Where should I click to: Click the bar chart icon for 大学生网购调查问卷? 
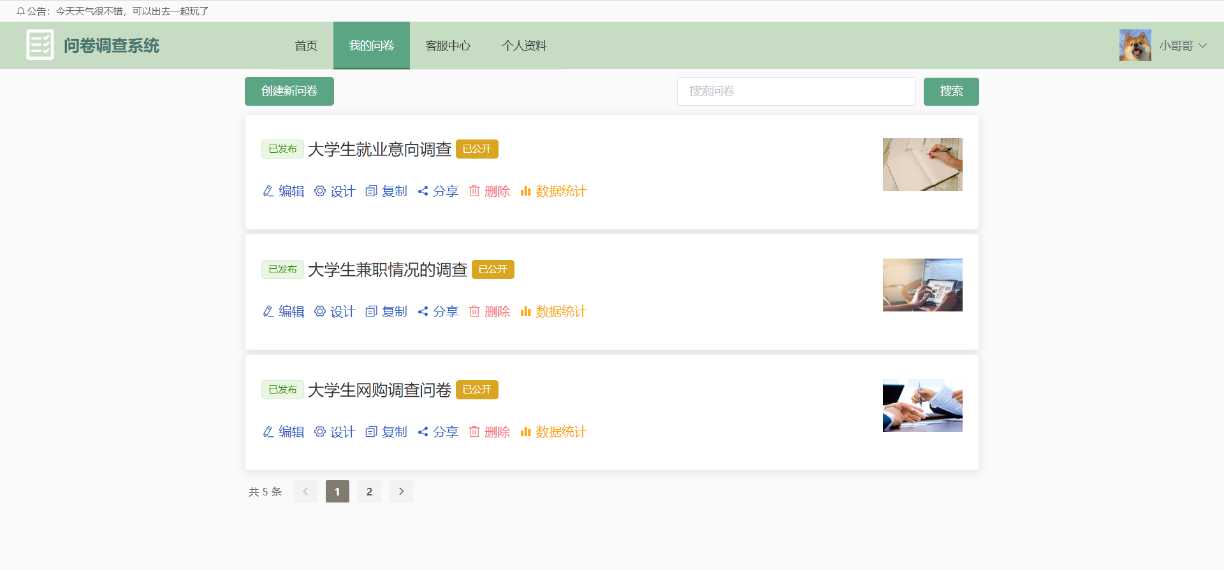pos(525,432)
